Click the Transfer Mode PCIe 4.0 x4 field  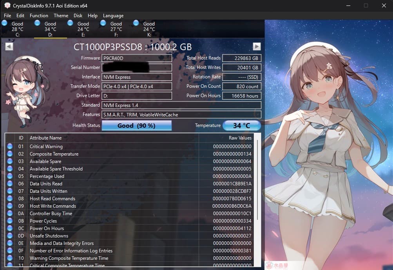click(x=137, y=87)
